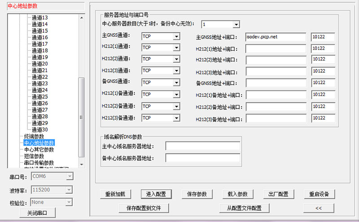The width and height of the screenshot is (359, 222).
Task: Select 通道16 in the tree
Action: (39, 37)
